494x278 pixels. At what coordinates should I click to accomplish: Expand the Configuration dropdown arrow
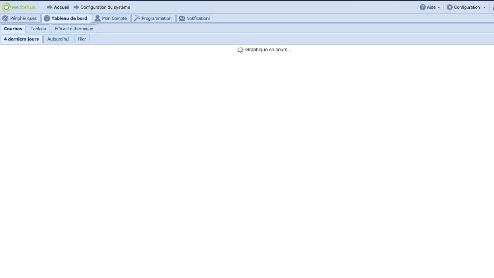[x=484, y=7]
